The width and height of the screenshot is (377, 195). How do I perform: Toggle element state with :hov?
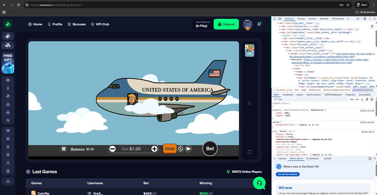point(352,99)
